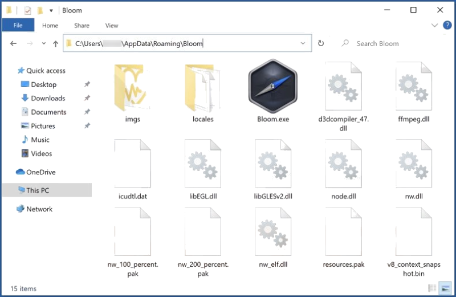Open the Home ribbon tab

coord(50,26)
